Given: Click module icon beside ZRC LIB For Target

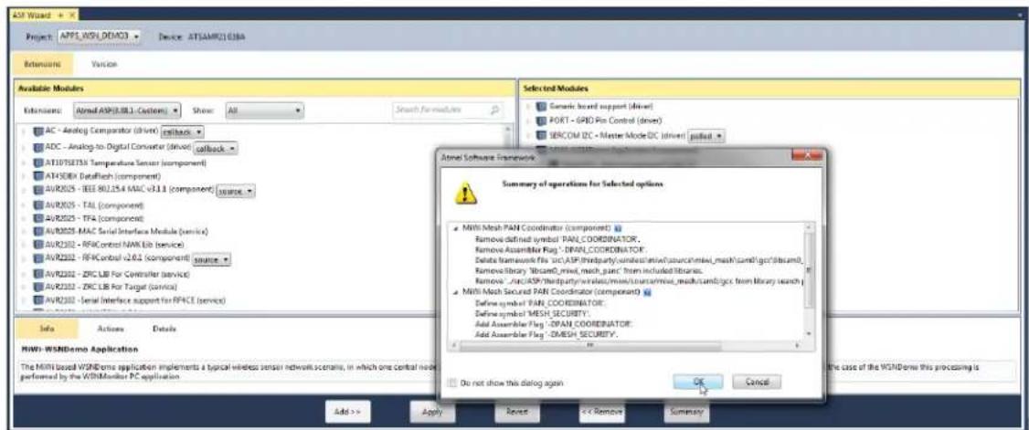Looking at the screenshot, I should pos(38,287).
